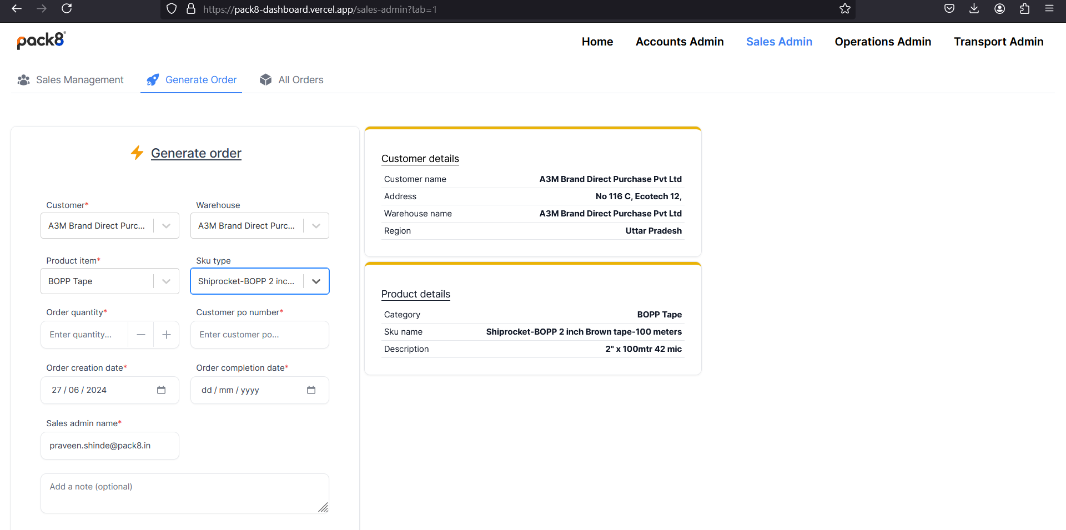
Task: Open Operations Admin section
Action: (883, 42)
